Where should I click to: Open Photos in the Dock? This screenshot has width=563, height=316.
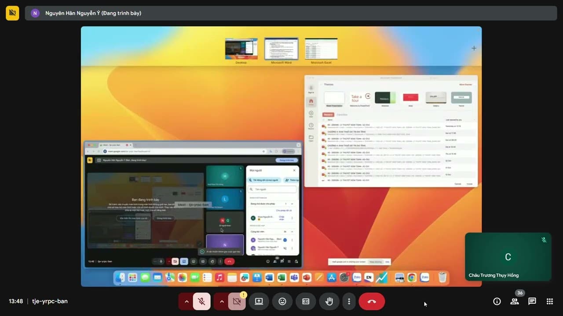click(182, 277)
